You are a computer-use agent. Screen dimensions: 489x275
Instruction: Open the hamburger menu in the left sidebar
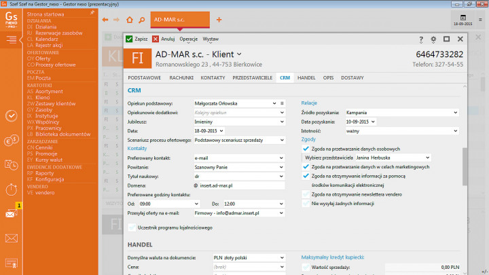coord(12,40)
